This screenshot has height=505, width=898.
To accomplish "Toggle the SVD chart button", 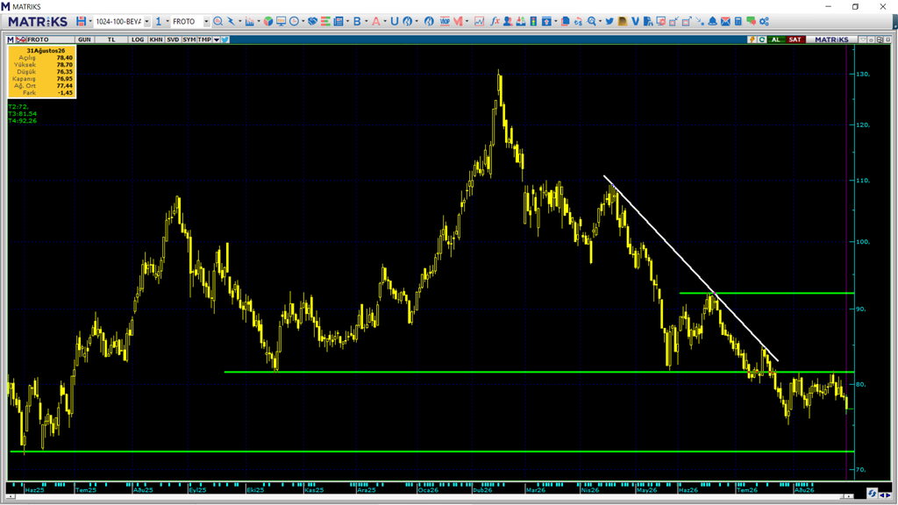I will coord(173,39).
